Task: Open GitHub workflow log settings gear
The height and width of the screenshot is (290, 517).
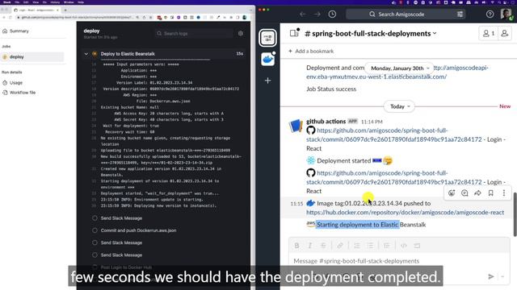Action: [241, 33]
